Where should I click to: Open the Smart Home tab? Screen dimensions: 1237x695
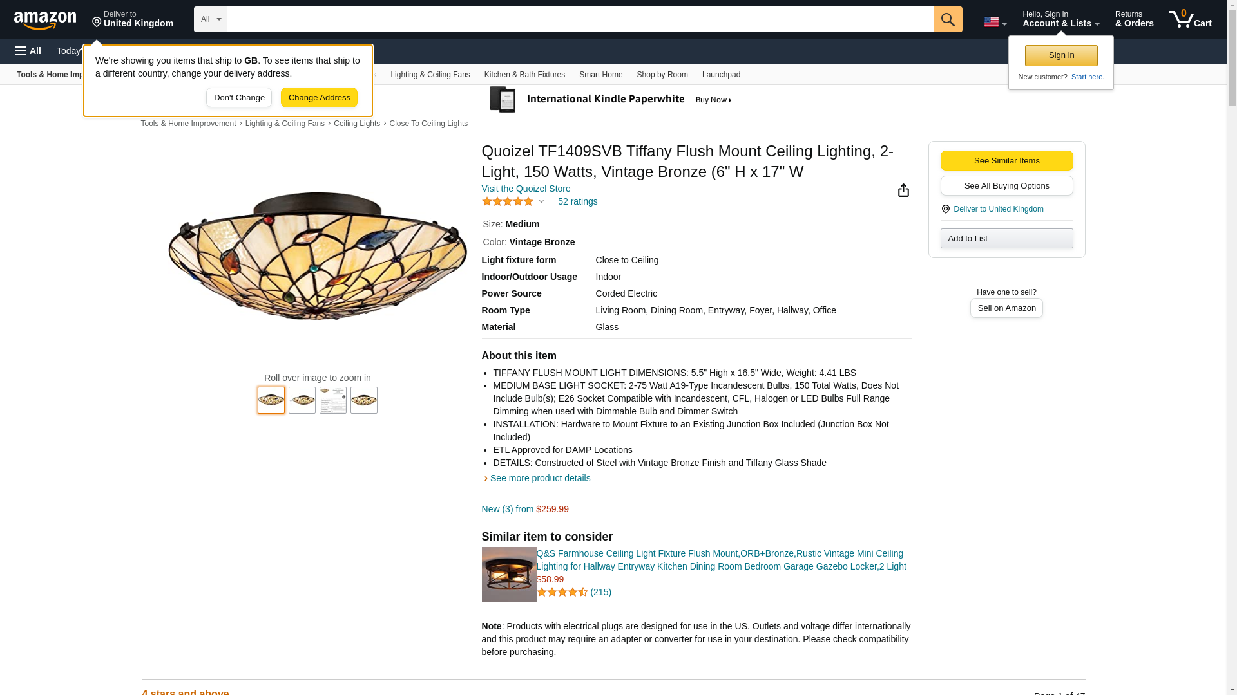coord(600,75)
